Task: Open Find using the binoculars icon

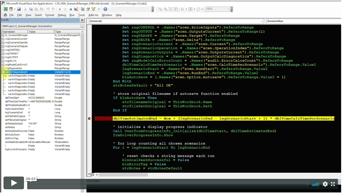Action: (41, 9)
